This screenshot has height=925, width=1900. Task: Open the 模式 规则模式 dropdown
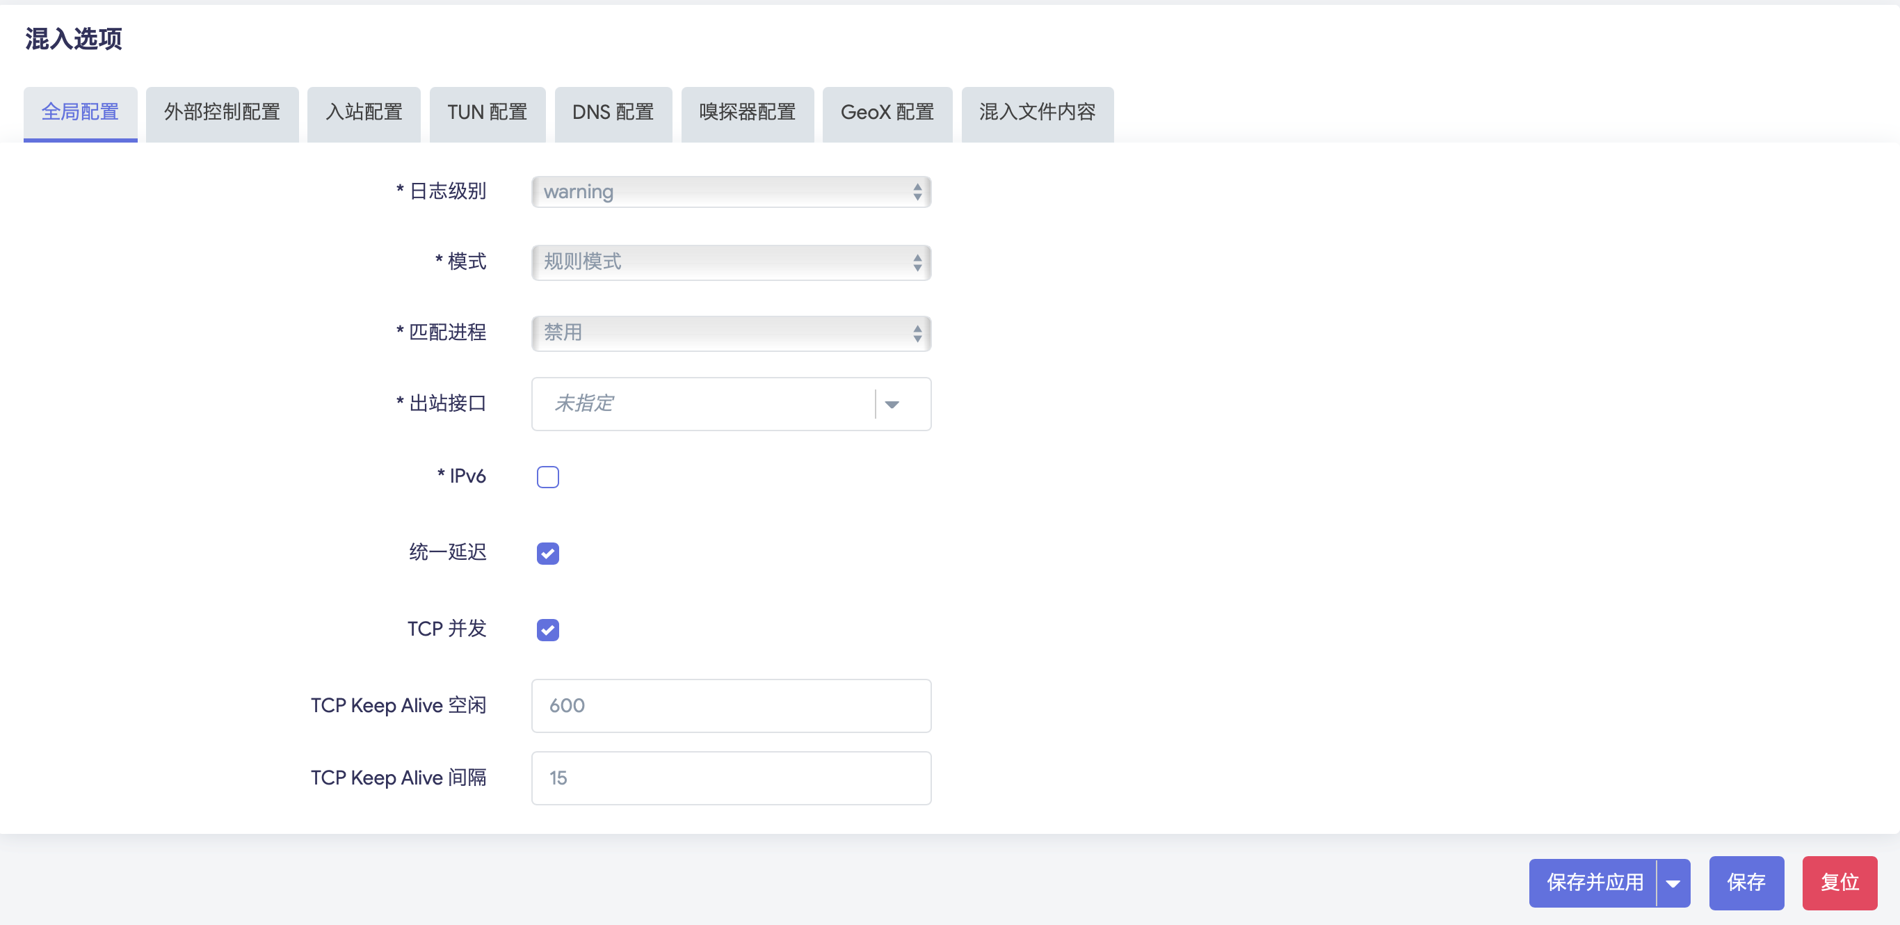point(730,263)
